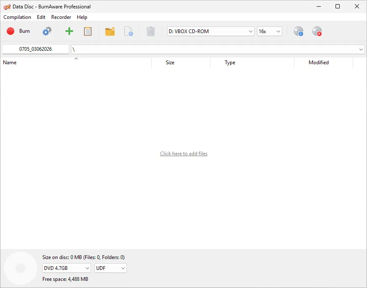Close the BurnAware window
The image size is (367, 288).
357,7
